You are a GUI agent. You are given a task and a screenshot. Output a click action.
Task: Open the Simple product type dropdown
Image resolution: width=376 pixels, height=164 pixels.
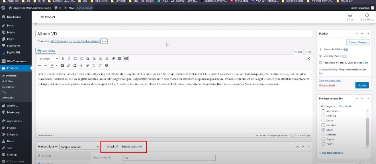coord(80,147)
